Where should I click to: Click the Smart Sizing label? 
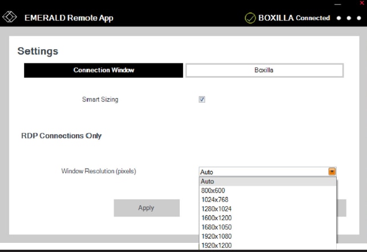[100, 99]
